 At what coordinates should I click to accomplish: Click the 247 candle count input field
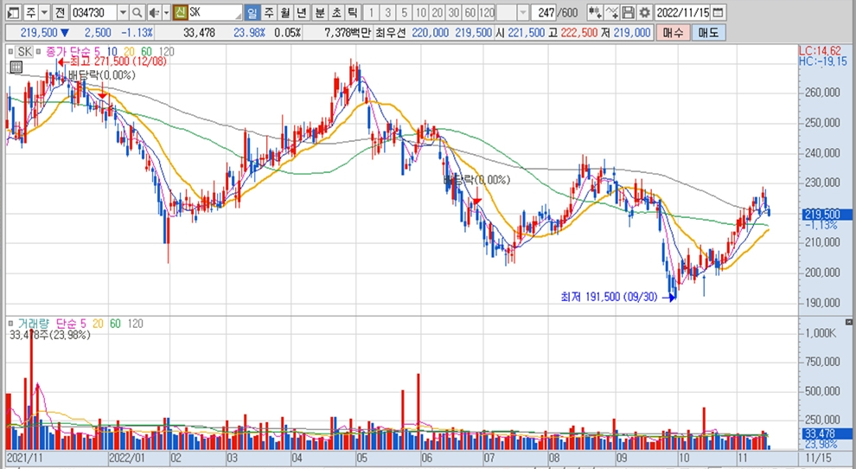(542, 13)
